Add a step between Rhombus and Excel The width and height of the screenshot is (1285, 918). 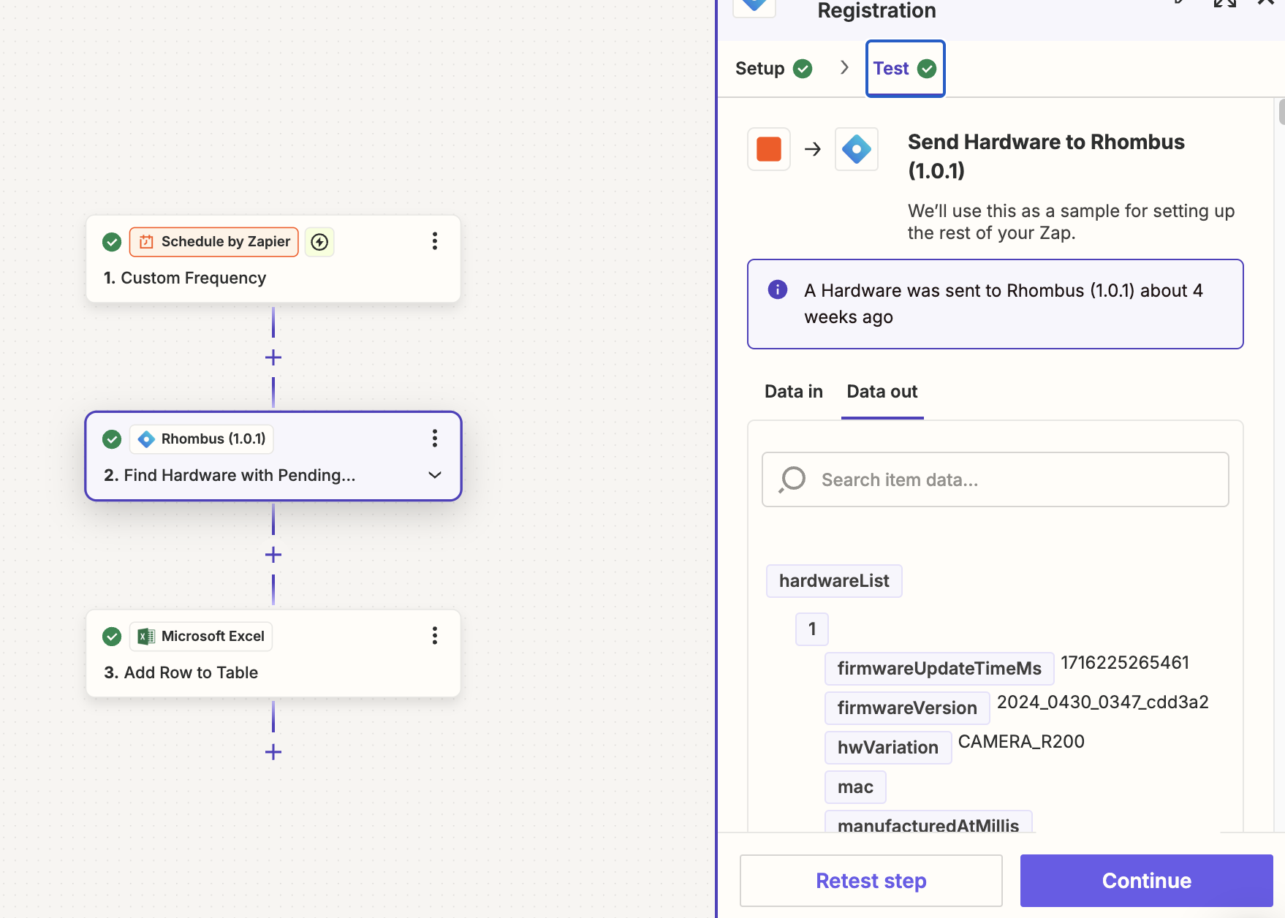pyautogui.click(x=273, y=555)
